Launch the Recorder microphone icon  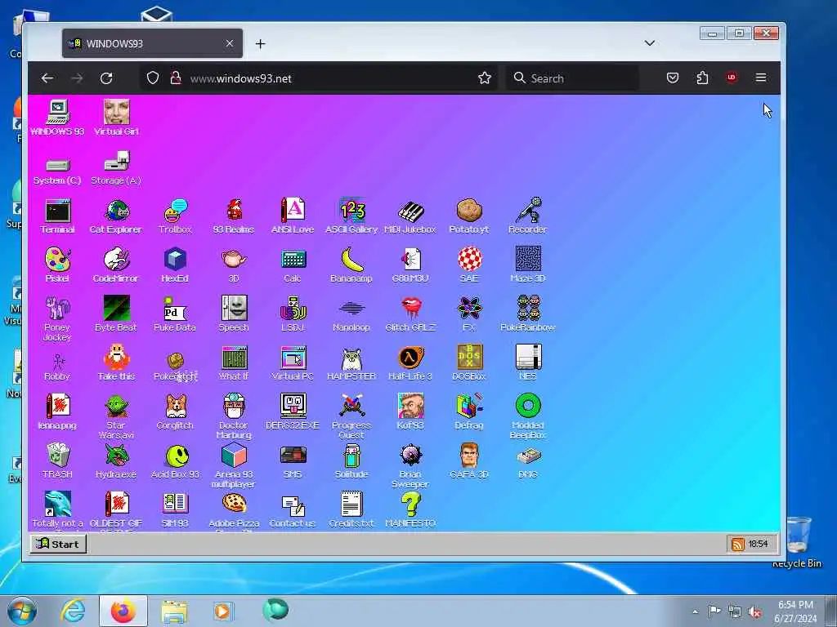(x=528, y=216)
